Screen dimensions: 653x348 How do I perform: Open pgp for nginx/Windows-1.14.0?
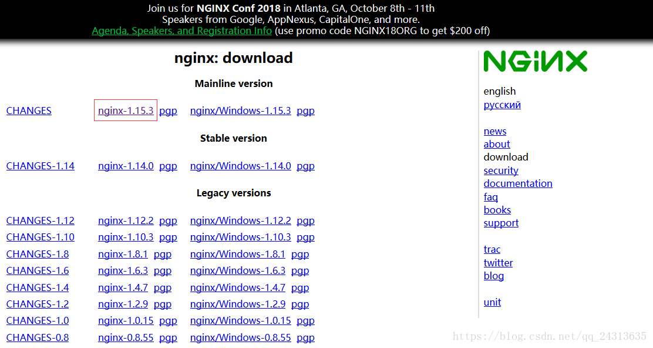[306, 166]
